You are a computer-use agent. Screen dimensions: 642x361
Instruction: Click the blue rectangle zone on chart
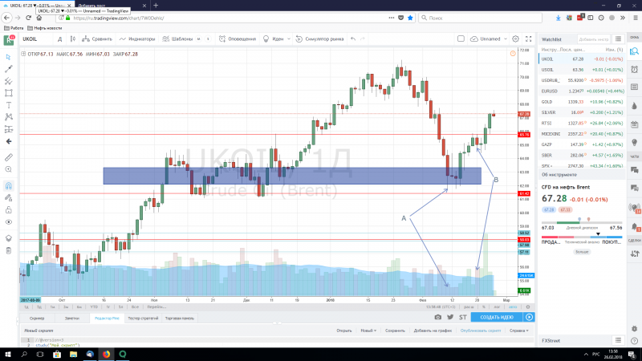(x=291, y=175)
